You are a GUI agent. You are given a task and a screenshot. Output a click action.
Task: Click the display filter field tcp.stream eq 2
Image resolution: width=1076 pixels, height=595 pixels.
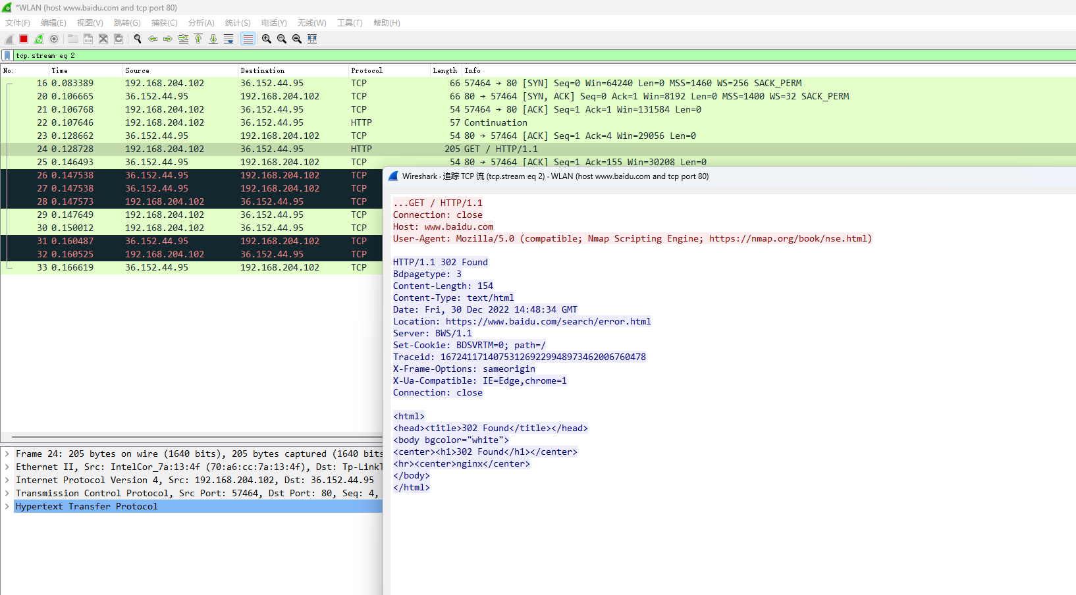coord(544,55)
